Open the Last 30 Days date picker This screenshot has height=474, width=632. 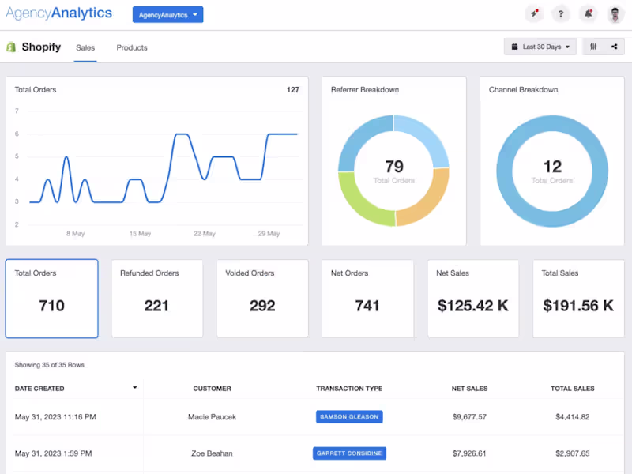point(540,47)
